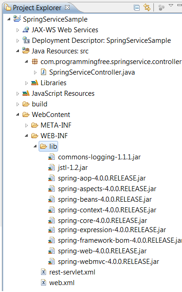Collapse the lib folder arrow

pyautogui.click(x=35, y=146)
